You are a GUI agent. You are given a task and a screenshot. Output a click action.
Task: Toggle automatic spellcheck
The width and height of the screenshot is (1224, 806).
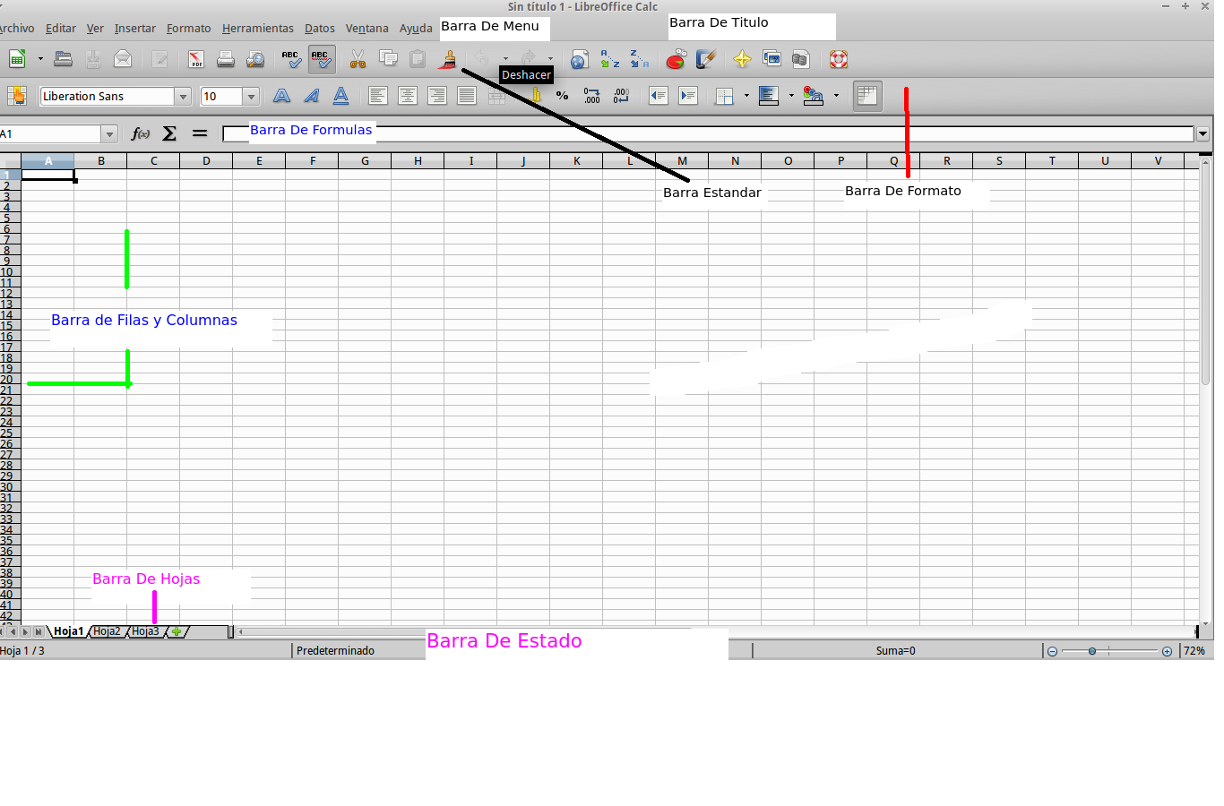pos(321,59)
